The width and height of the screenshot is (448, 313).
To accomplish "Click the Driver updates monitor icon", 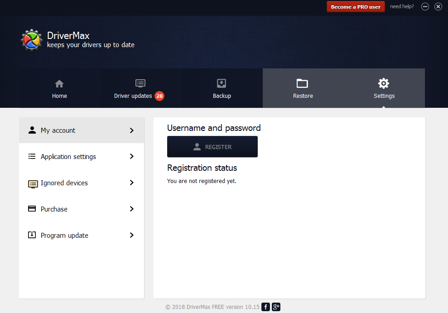I will (140, 83).
